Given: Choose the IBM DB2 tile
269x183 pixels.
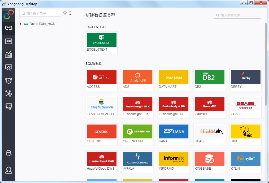Looking at the screenshot, I should pos(210,80).
